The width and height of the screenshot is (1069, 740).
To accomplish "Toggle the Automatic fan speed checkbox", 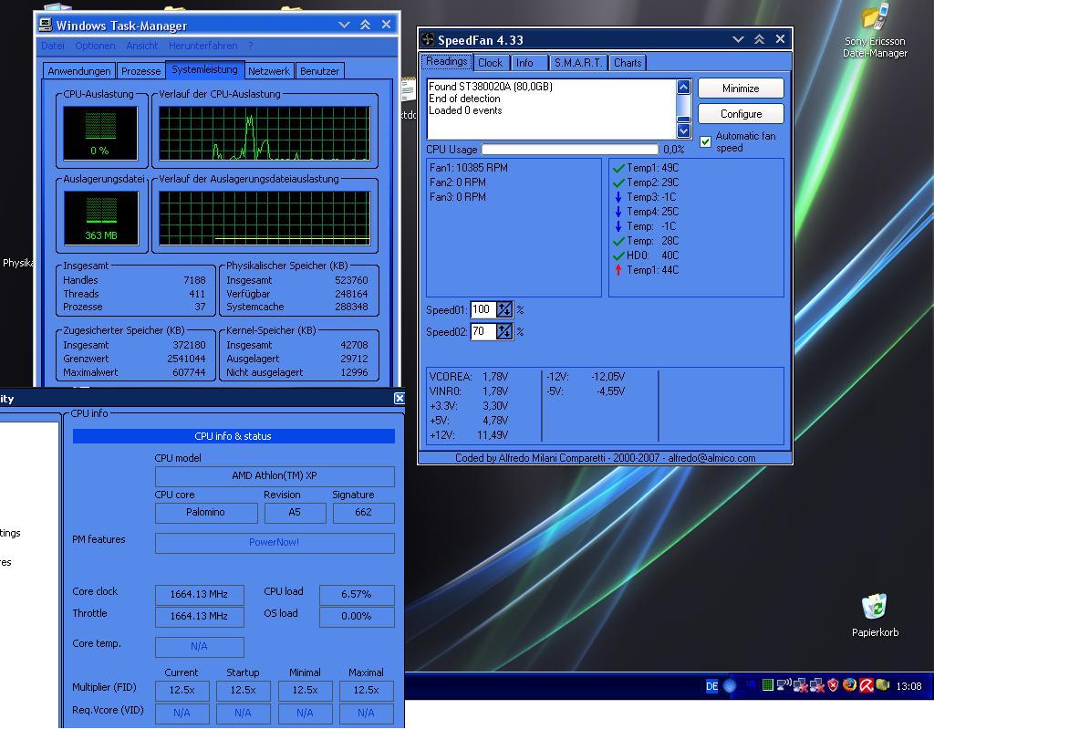I will (x=706, y=141).
